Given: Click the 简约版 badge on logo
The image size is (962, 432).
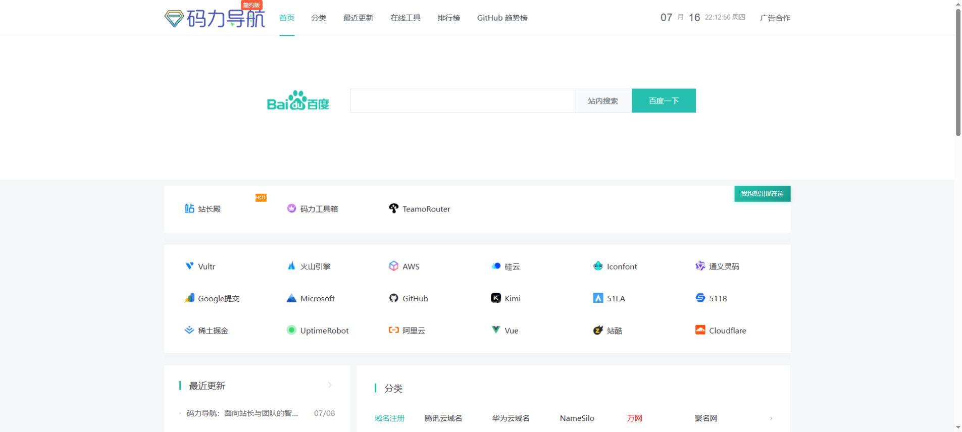Looking at the screenshot, I should point(251,5).
